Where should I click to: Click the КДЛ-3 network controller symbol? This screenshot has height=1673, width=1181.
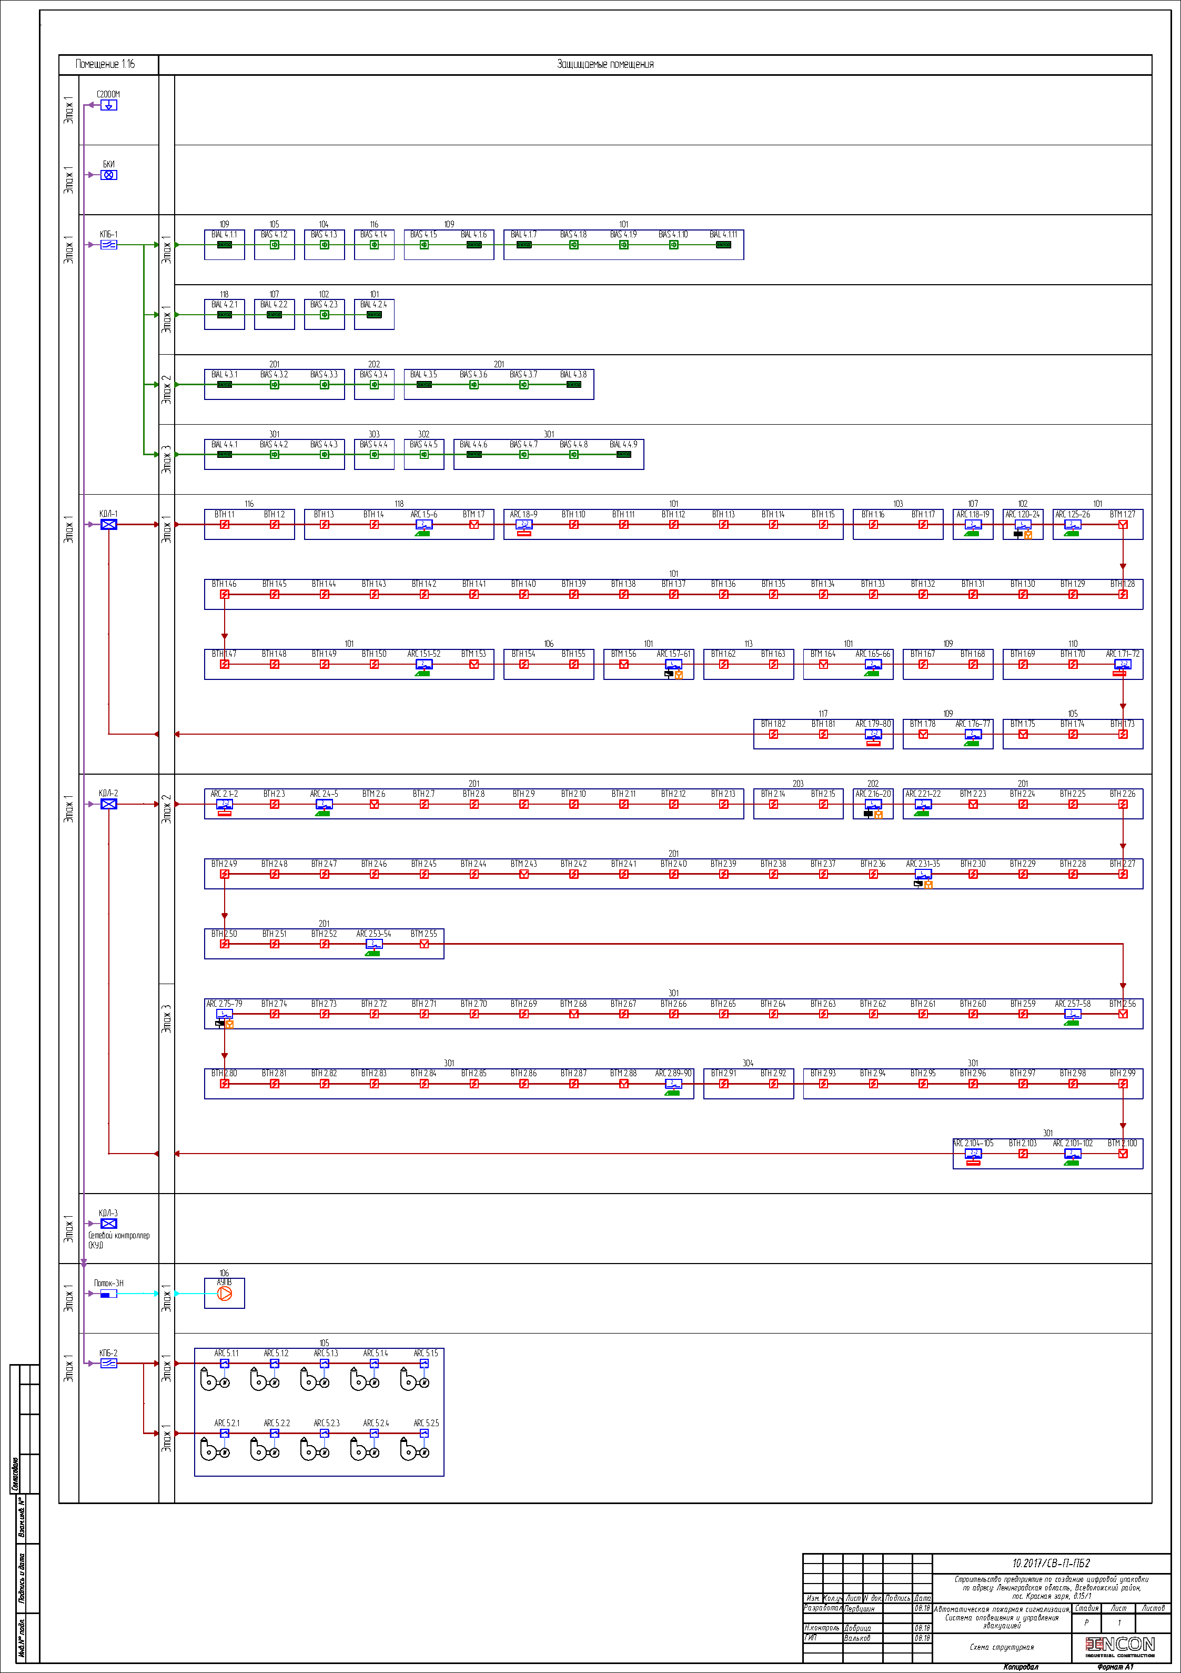point(108,1224)
